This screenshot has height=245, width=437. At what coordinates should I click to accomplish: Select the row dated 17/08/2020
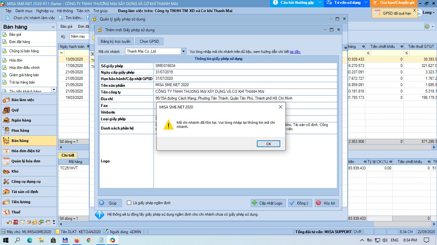pos(74,66)
